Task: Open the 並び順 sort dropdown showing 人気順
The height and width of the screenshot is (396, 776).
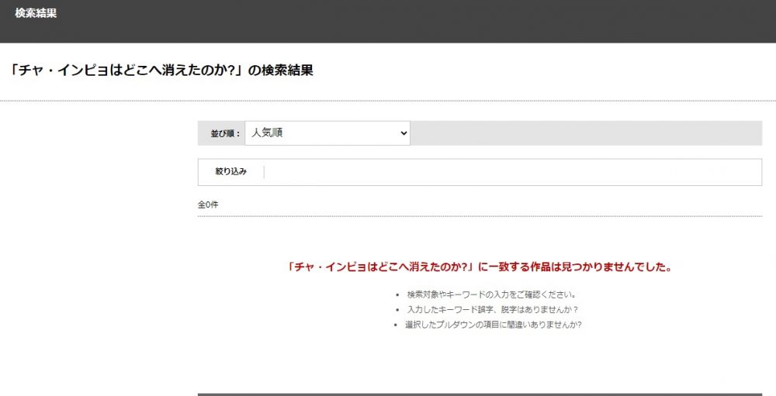Action: pyautogui.click(x=327, y=133)
